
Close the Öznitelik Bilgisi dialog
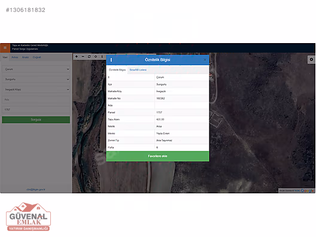[205, 60]
